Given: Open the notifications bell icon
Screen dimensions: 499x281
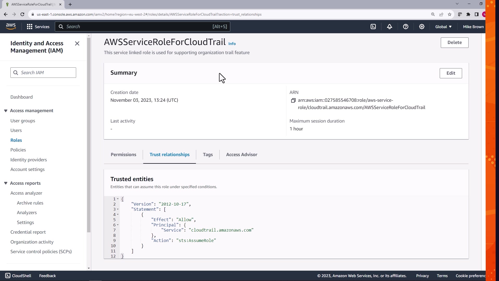Looking at the screenshot, I should (389, 27).
